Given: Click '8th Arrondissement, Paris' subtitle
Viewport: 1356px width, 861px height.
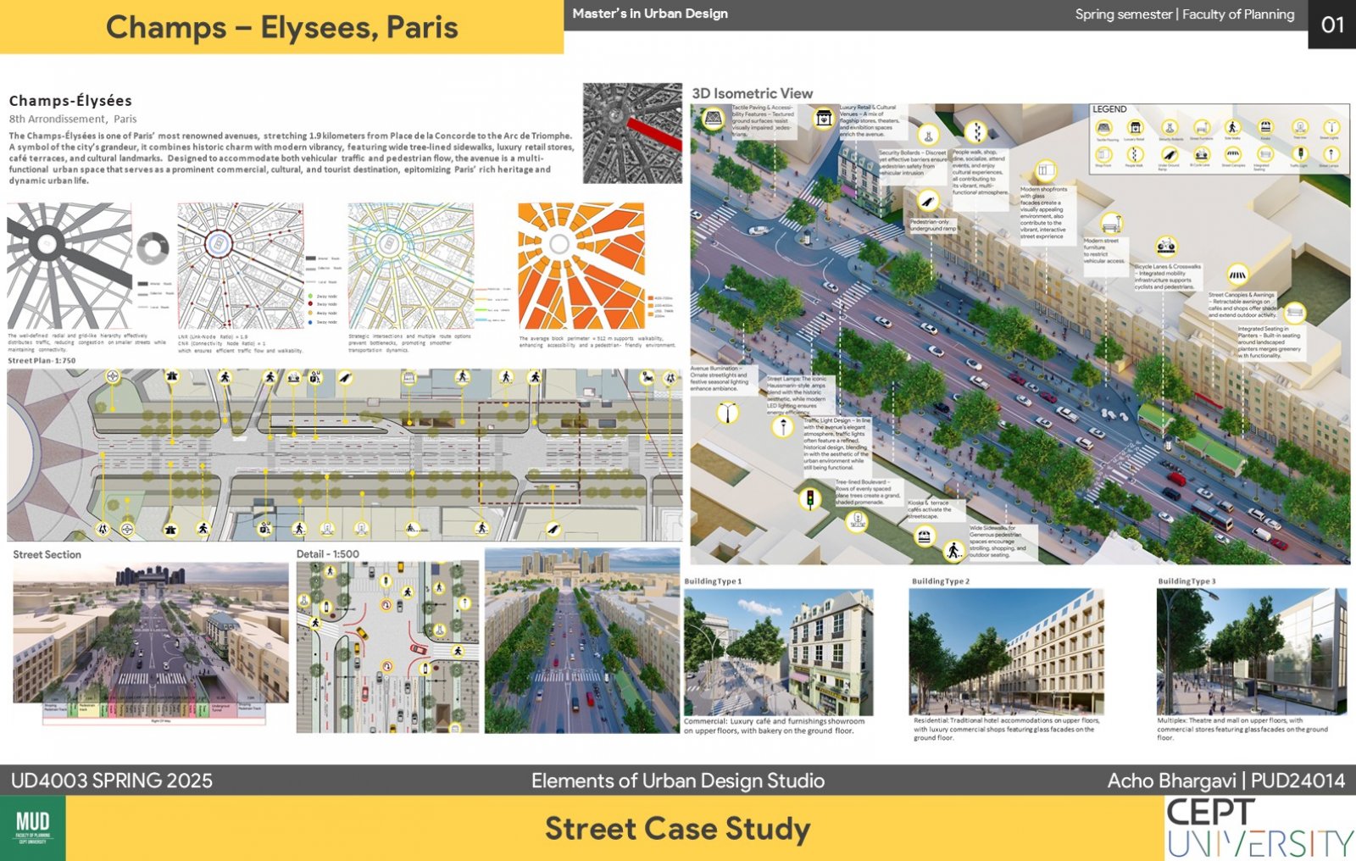Looking at the screenshot, I should point(73,119).
